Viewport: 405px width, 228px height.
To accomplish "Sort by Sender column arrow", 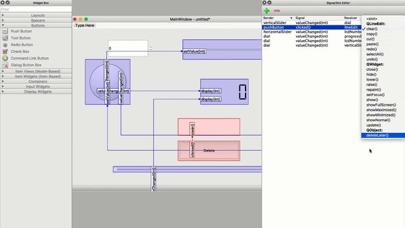I will pyautogui.click(x=291, y=18).
